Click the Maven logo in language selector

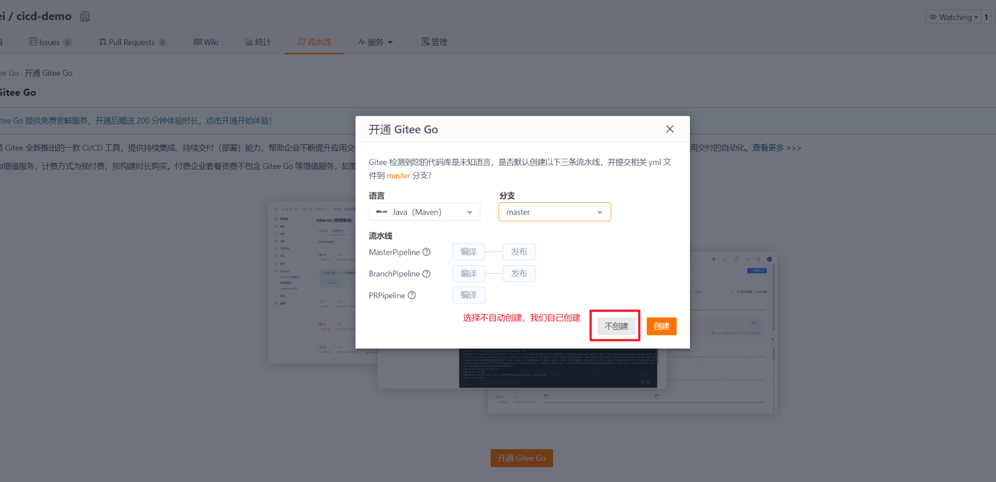pyautogui.click(x=381, y=212)
